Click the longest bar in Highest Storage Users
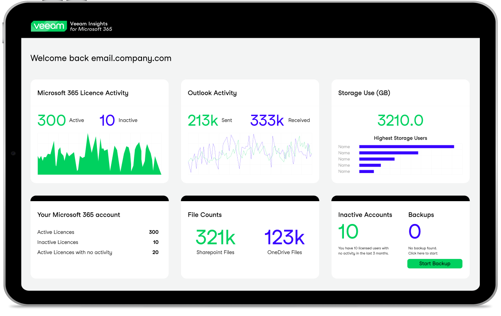 pyautogui.click(x=407, y=147)
